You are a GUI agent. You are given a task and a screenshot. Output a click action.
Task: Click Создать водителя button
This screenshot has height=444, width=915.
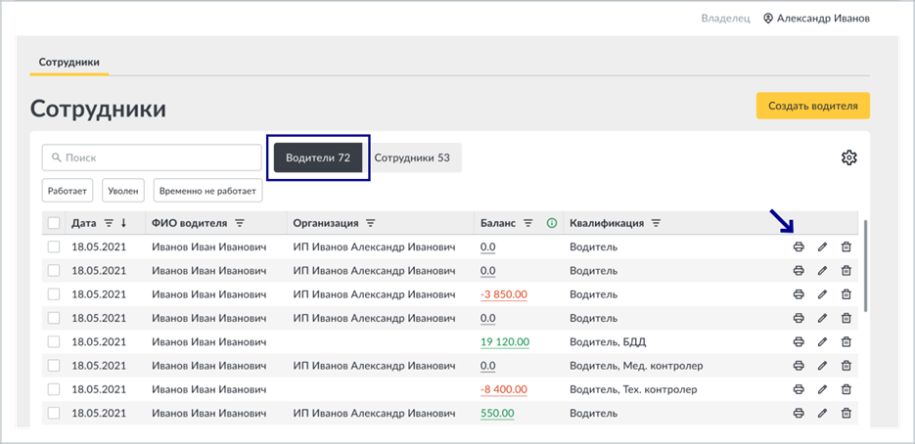[813, 106]
